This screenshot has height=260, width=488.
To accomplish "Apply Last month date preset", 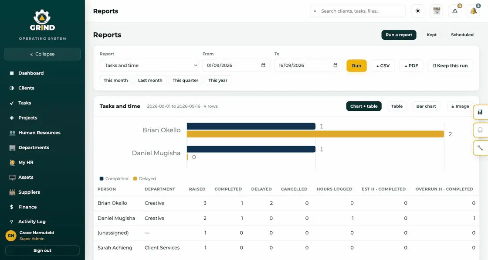I will 150,80.
